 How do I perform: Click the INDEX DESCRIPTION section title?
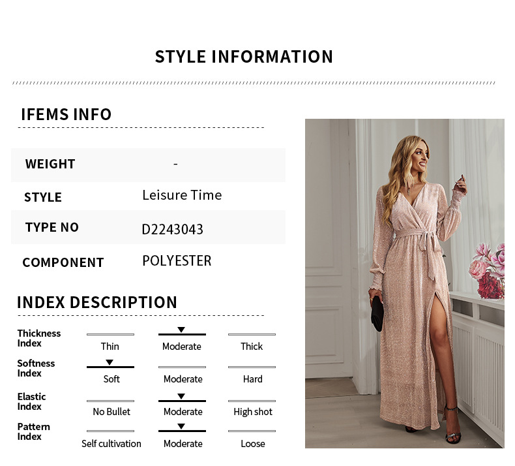[97, 302]
